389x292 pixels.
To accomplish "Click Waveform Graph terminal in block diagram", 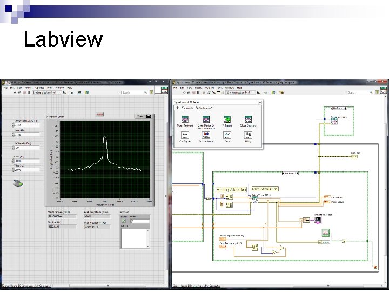I will [x=318, y=220].
